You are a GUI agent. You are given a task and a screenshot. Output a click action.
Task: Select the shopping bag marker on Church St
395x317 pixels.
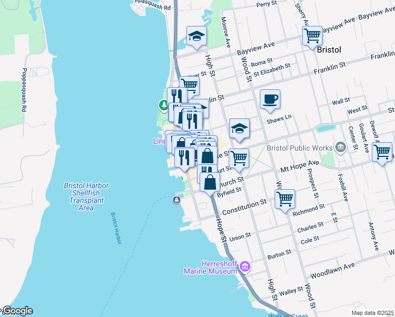pyautogui.click(x=210, y=184)
